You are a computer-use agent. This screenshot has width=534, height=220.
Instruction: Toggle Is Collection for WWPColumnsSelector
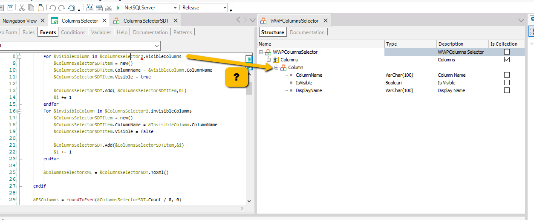507,52
